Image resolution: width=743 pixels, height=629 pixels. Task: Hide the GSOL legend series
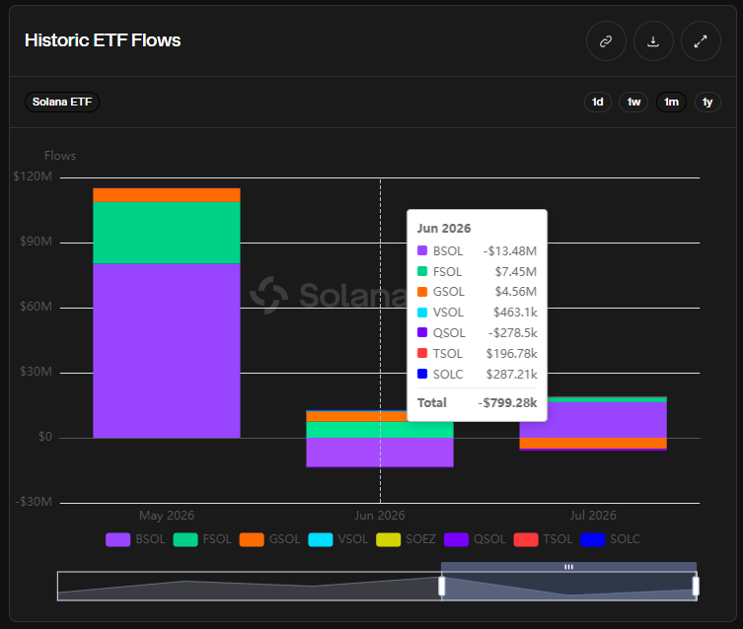point(269,539)
